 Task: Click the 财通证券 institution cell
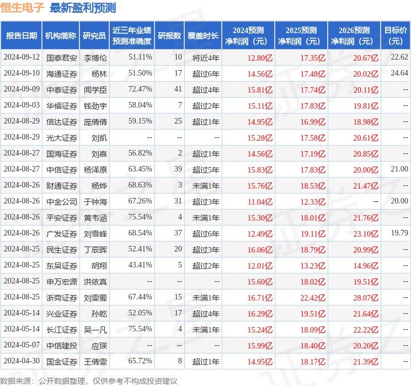tap(62, 185)
